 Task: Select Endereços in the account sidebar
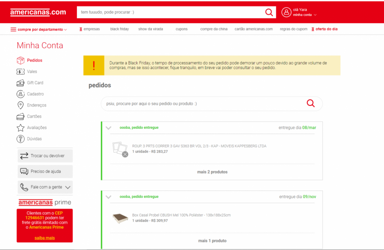point(36,105)
